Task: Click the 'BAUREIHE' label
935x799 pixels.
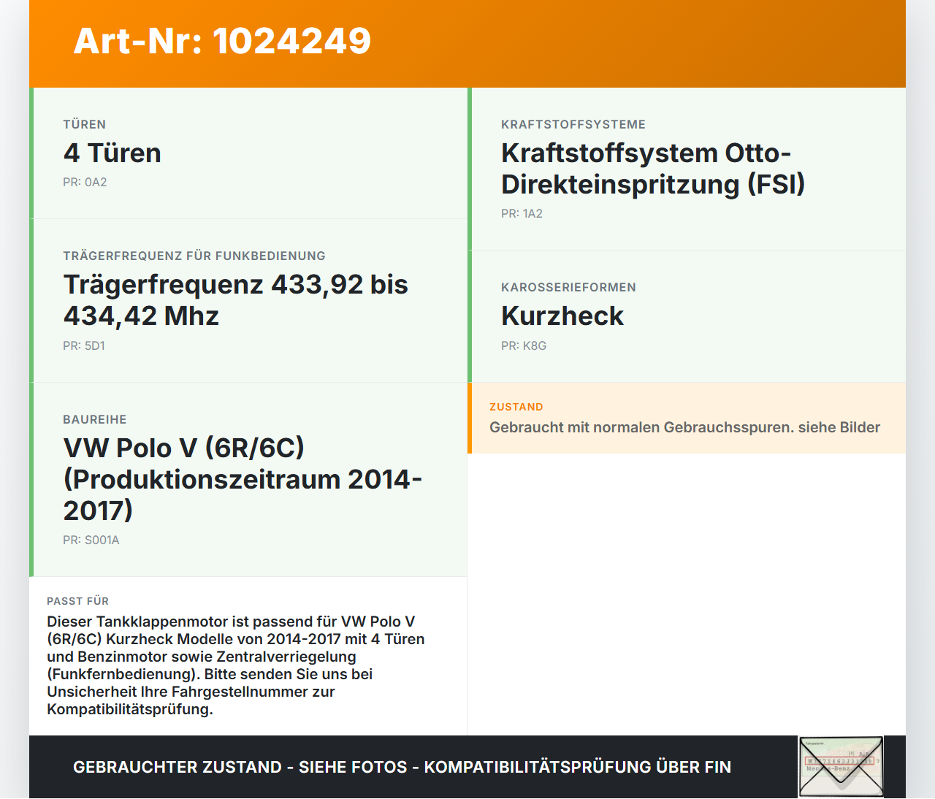Action: coord(95,419)
